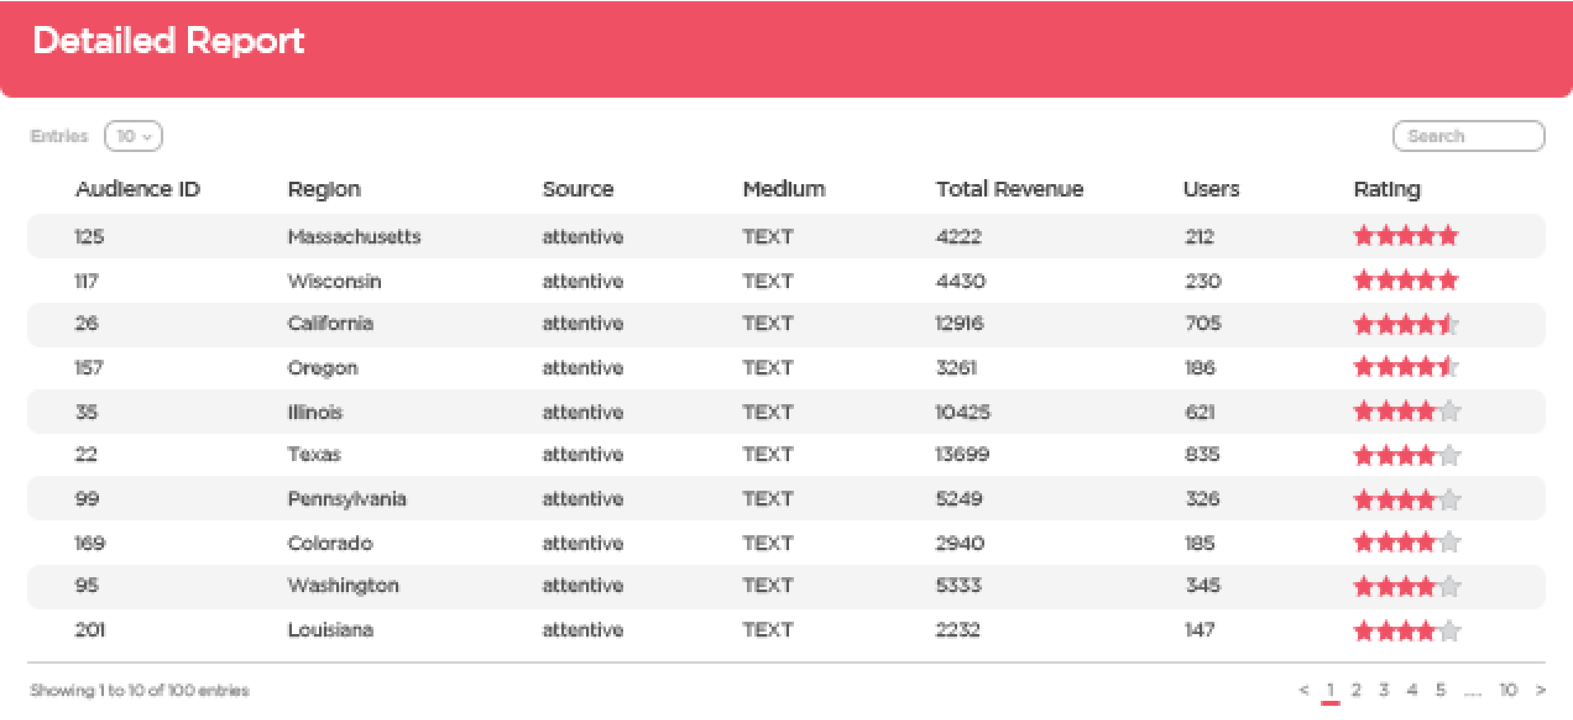The image size is (1573, 720).
Task: Select the Pennsylvania region row
Action: click(346, 499)
